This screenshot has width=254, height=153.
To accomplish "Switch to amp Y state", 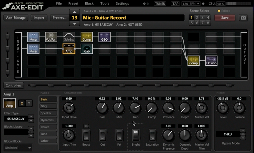I will click(29, 103).
